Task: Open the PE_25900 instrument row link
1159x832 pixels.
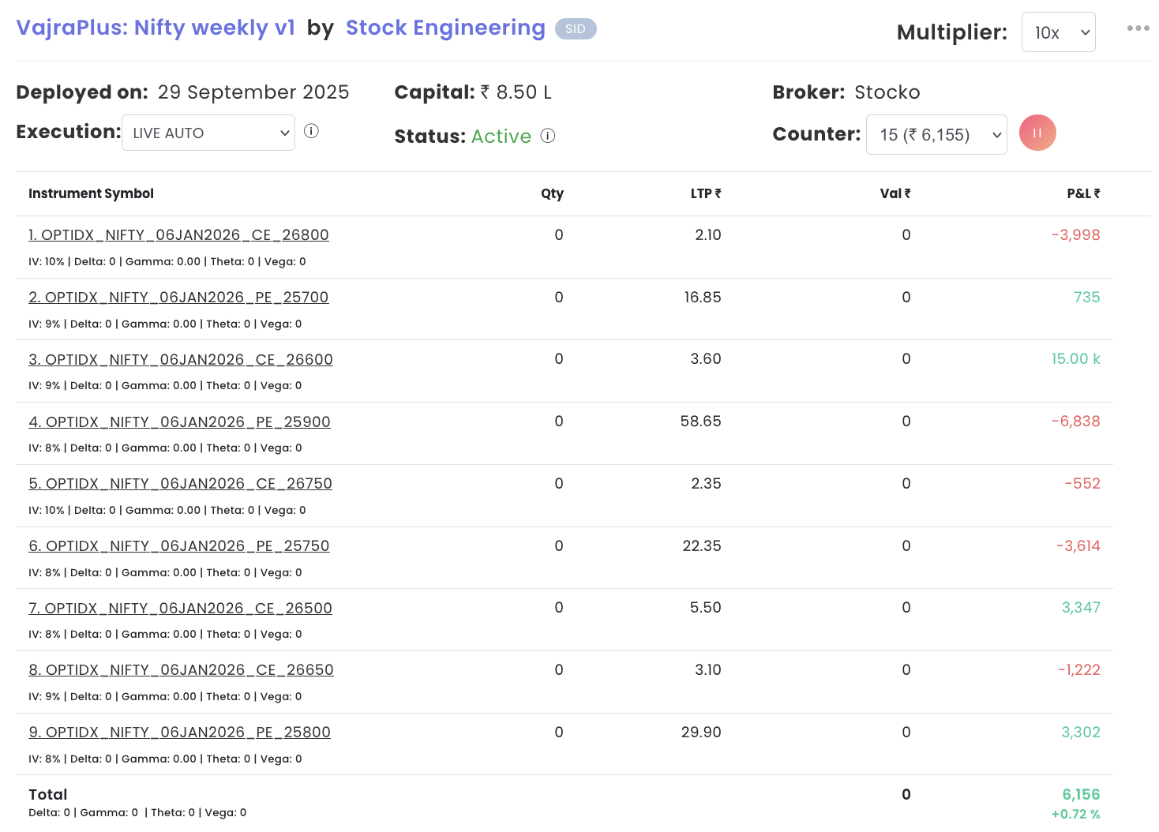Action: (179, 422)
